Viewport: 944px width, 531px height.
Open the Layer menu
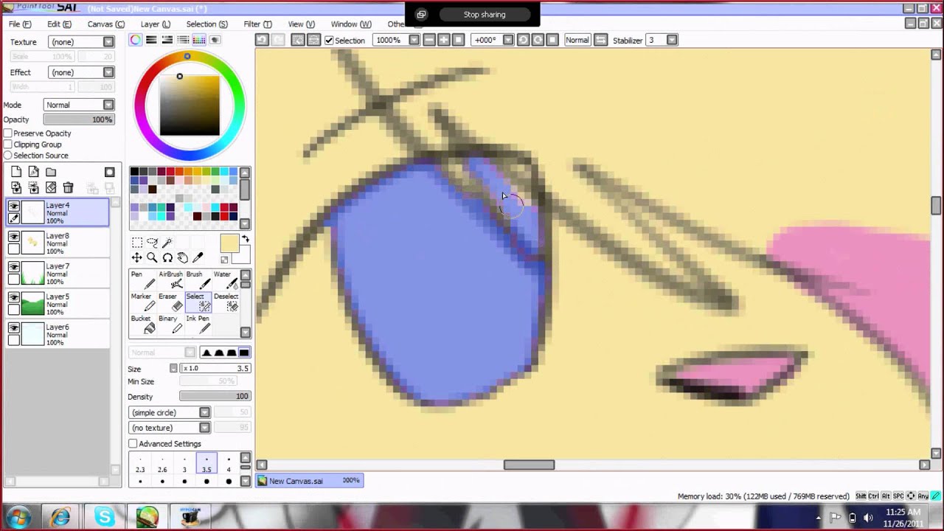click(155, 24)
